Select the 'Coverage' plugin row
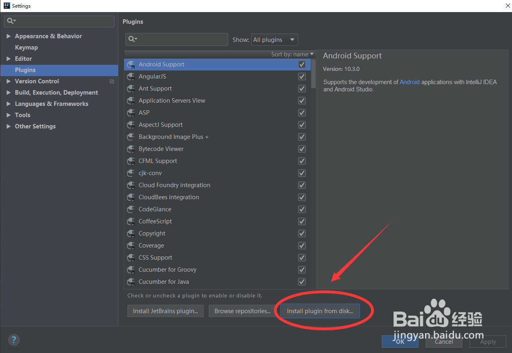 (218, 246)
